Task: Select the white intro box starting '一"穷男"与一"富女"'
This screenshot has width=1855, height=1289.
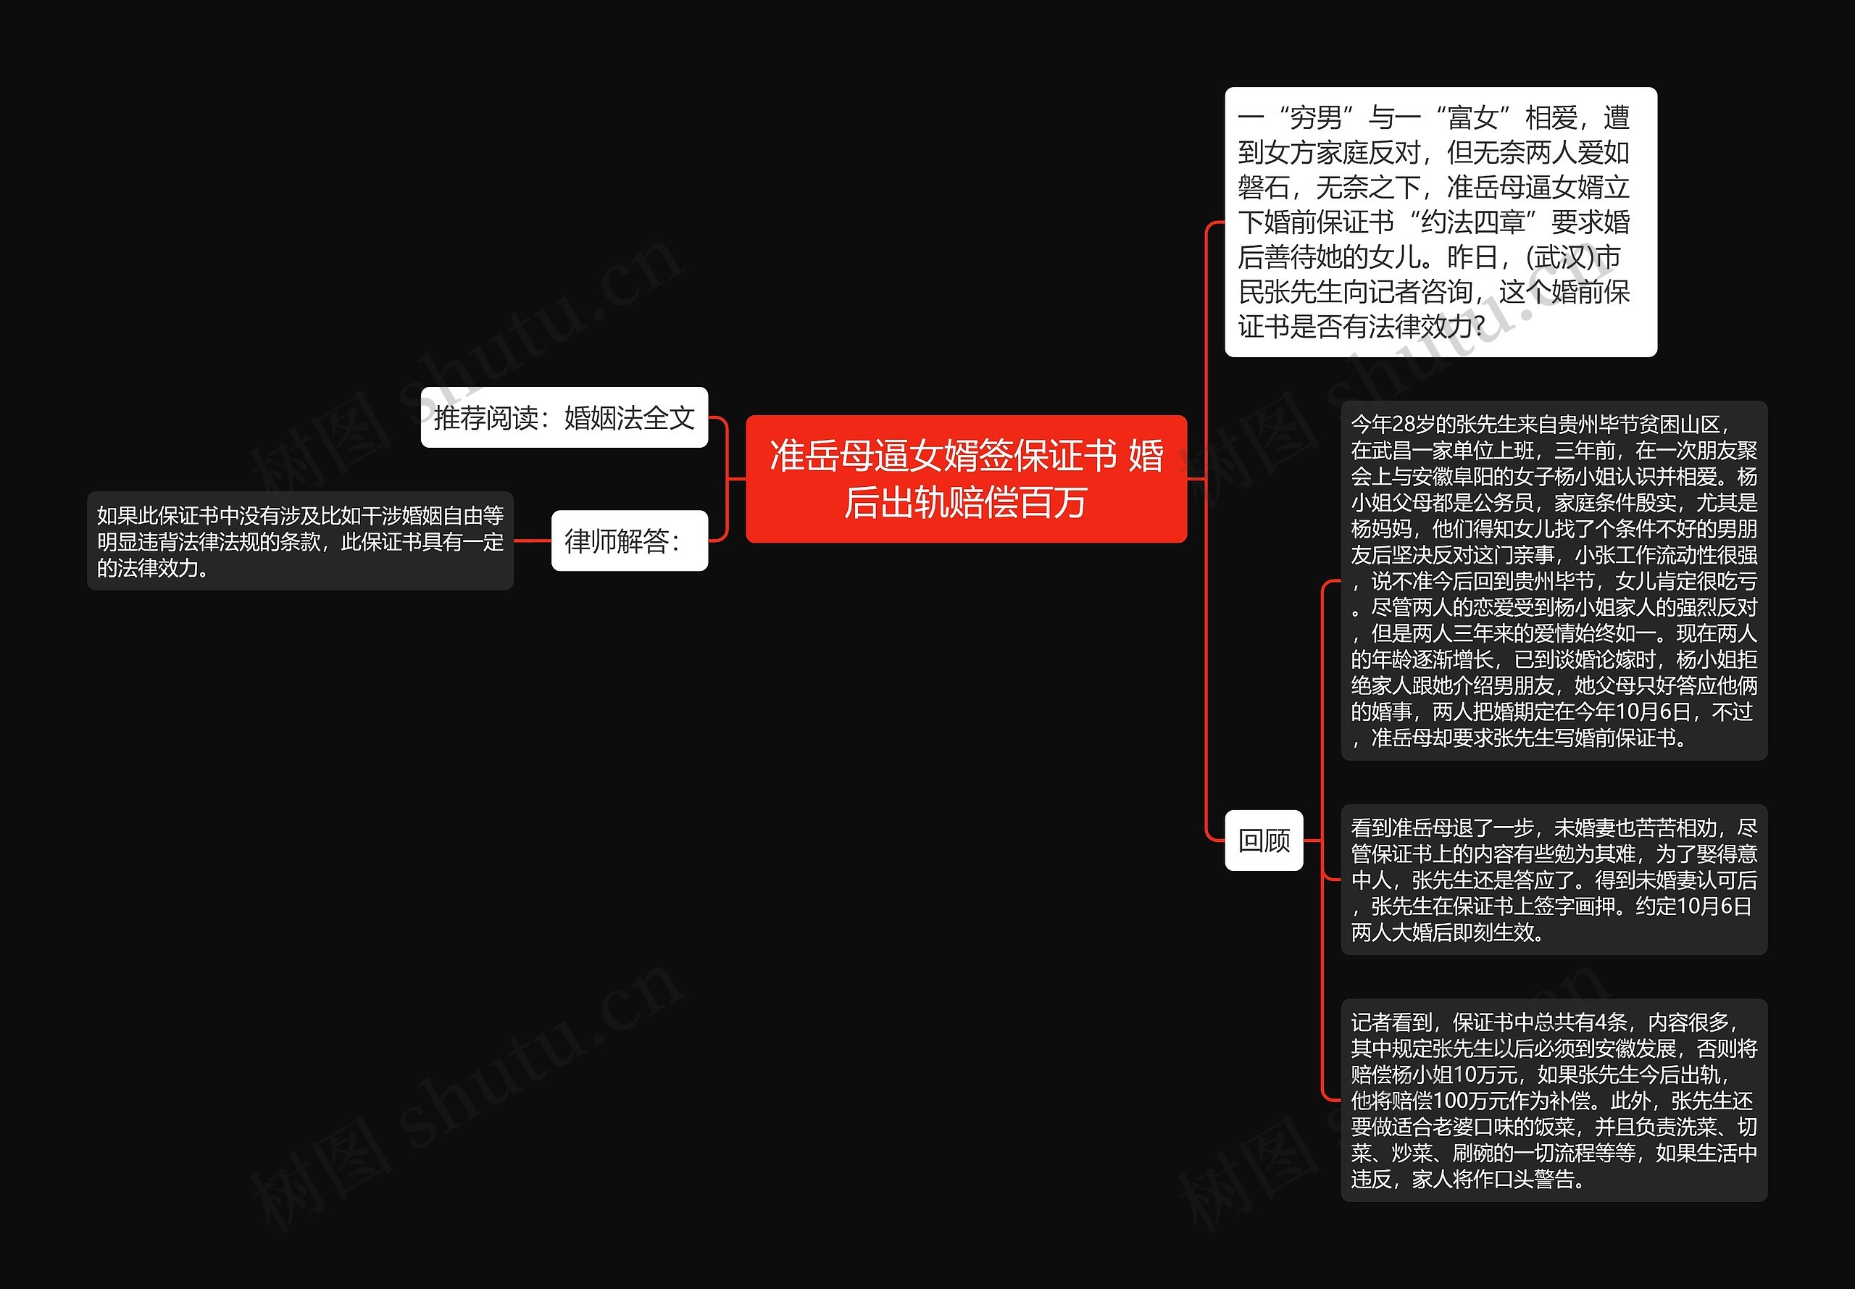Action: [1441, 222]
